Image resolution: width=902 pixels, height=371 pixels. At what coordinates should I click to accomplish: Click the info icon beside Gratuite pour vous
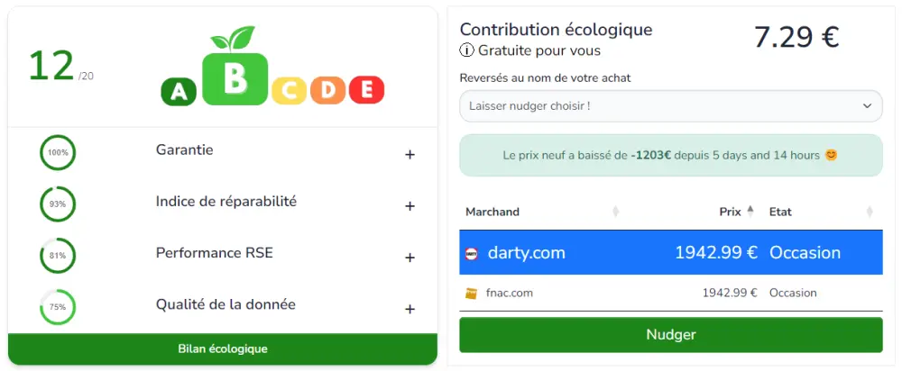pyautogui.click(x=466, y=50)
